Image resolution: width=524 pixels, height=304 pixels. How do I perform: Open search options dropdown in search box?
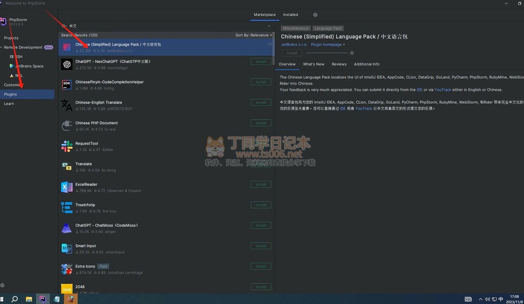[x=64, y=26]
